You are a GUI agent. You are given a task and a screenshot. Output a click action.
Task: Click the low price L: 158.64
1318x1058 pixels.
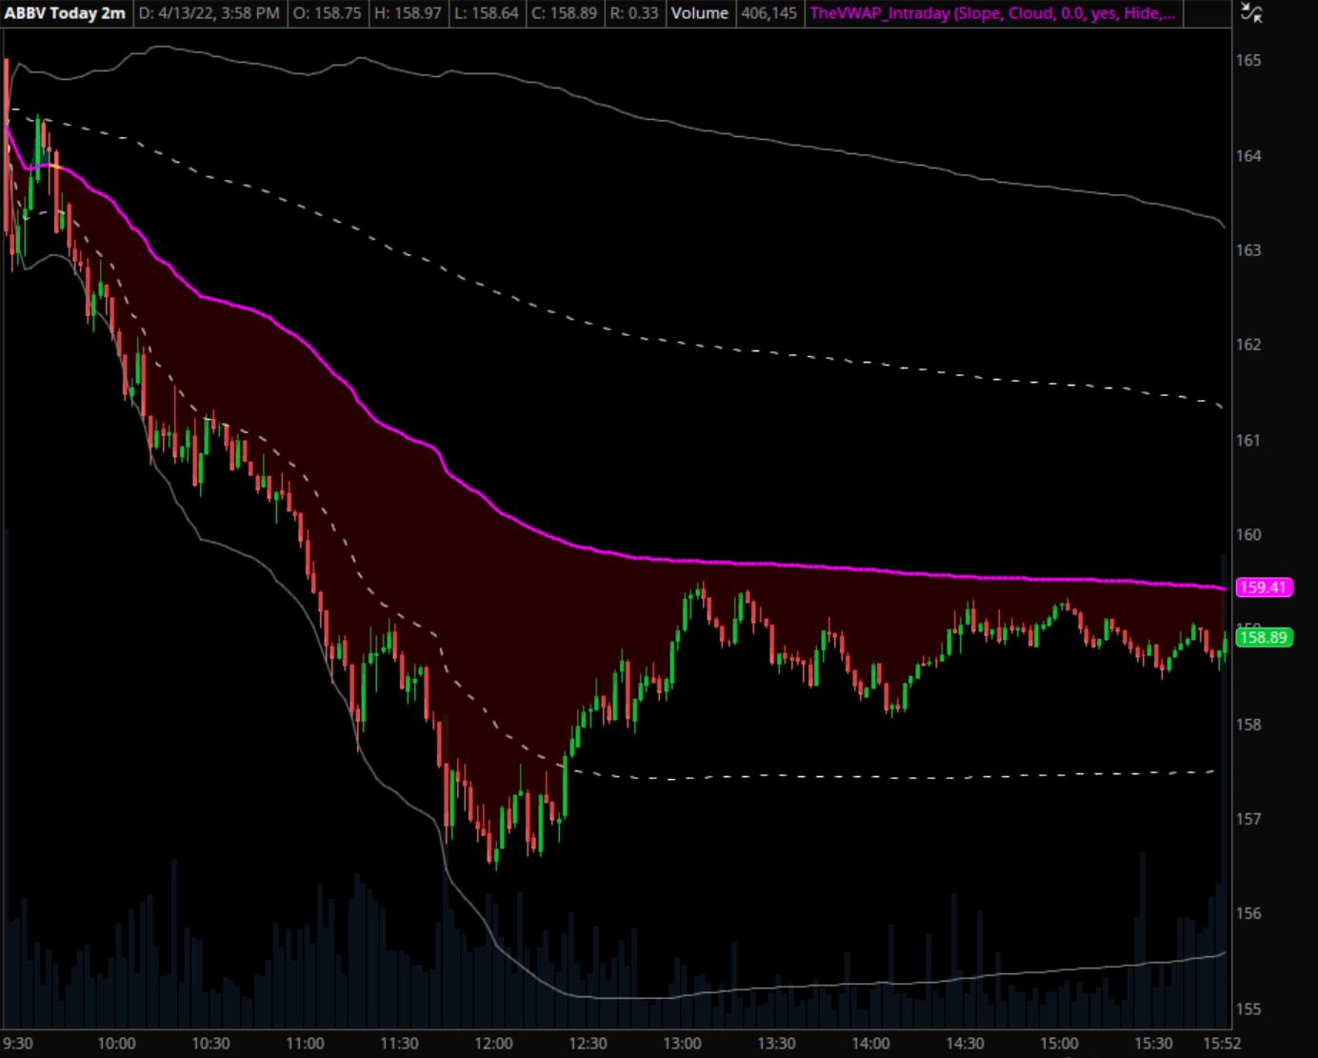point(486,13)
